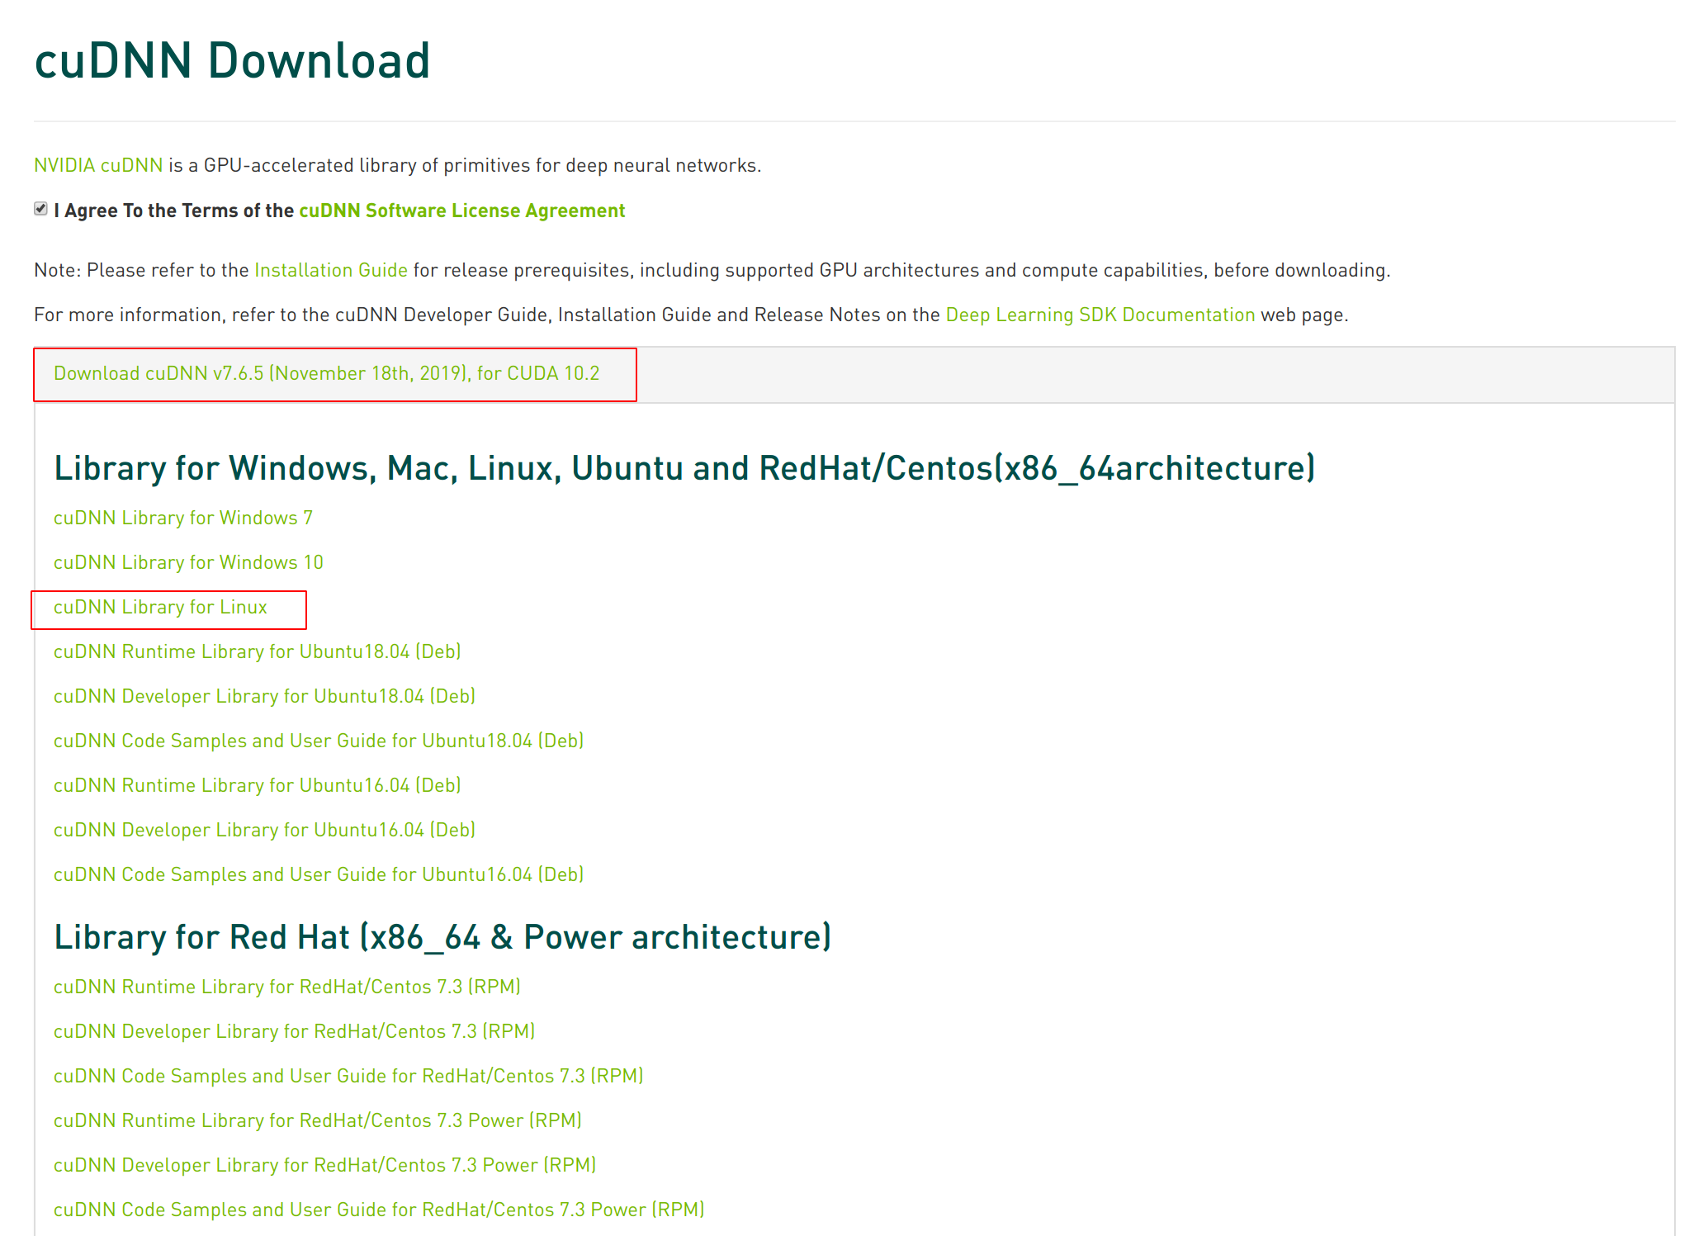1689x1236 pixels.
Task: Open cuDNN Software License Agreement link
Action: pyautogui.click(x=461, y=211)
